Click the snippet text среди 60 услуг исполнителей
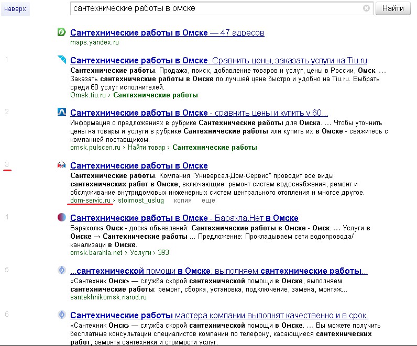 point(117,87)
